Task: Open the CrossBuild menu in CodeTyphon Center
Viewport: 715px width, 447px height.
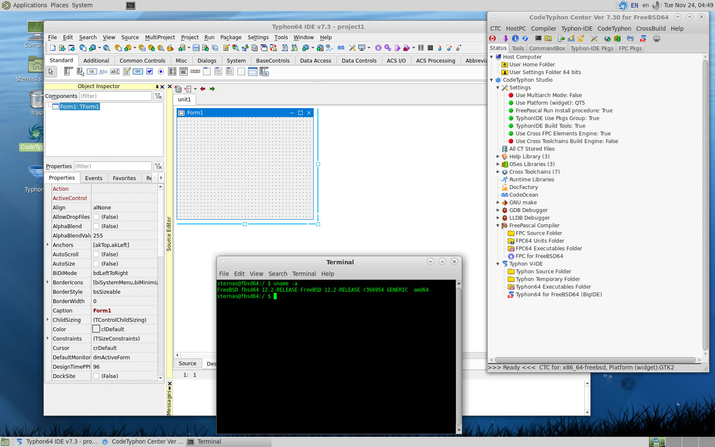Action: [651, 29]
